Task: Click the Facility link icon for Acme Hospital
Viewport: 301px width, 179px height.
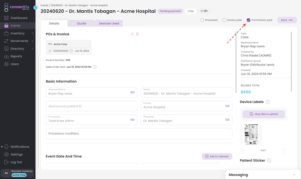Action: [x=227, y=106]
